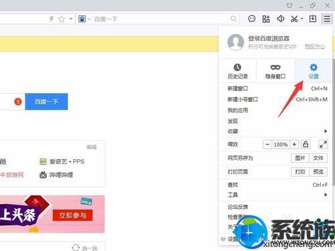The image size is (335, 251).
Task: Open the main hamburger menu button
Action: [x=327, y=19]
